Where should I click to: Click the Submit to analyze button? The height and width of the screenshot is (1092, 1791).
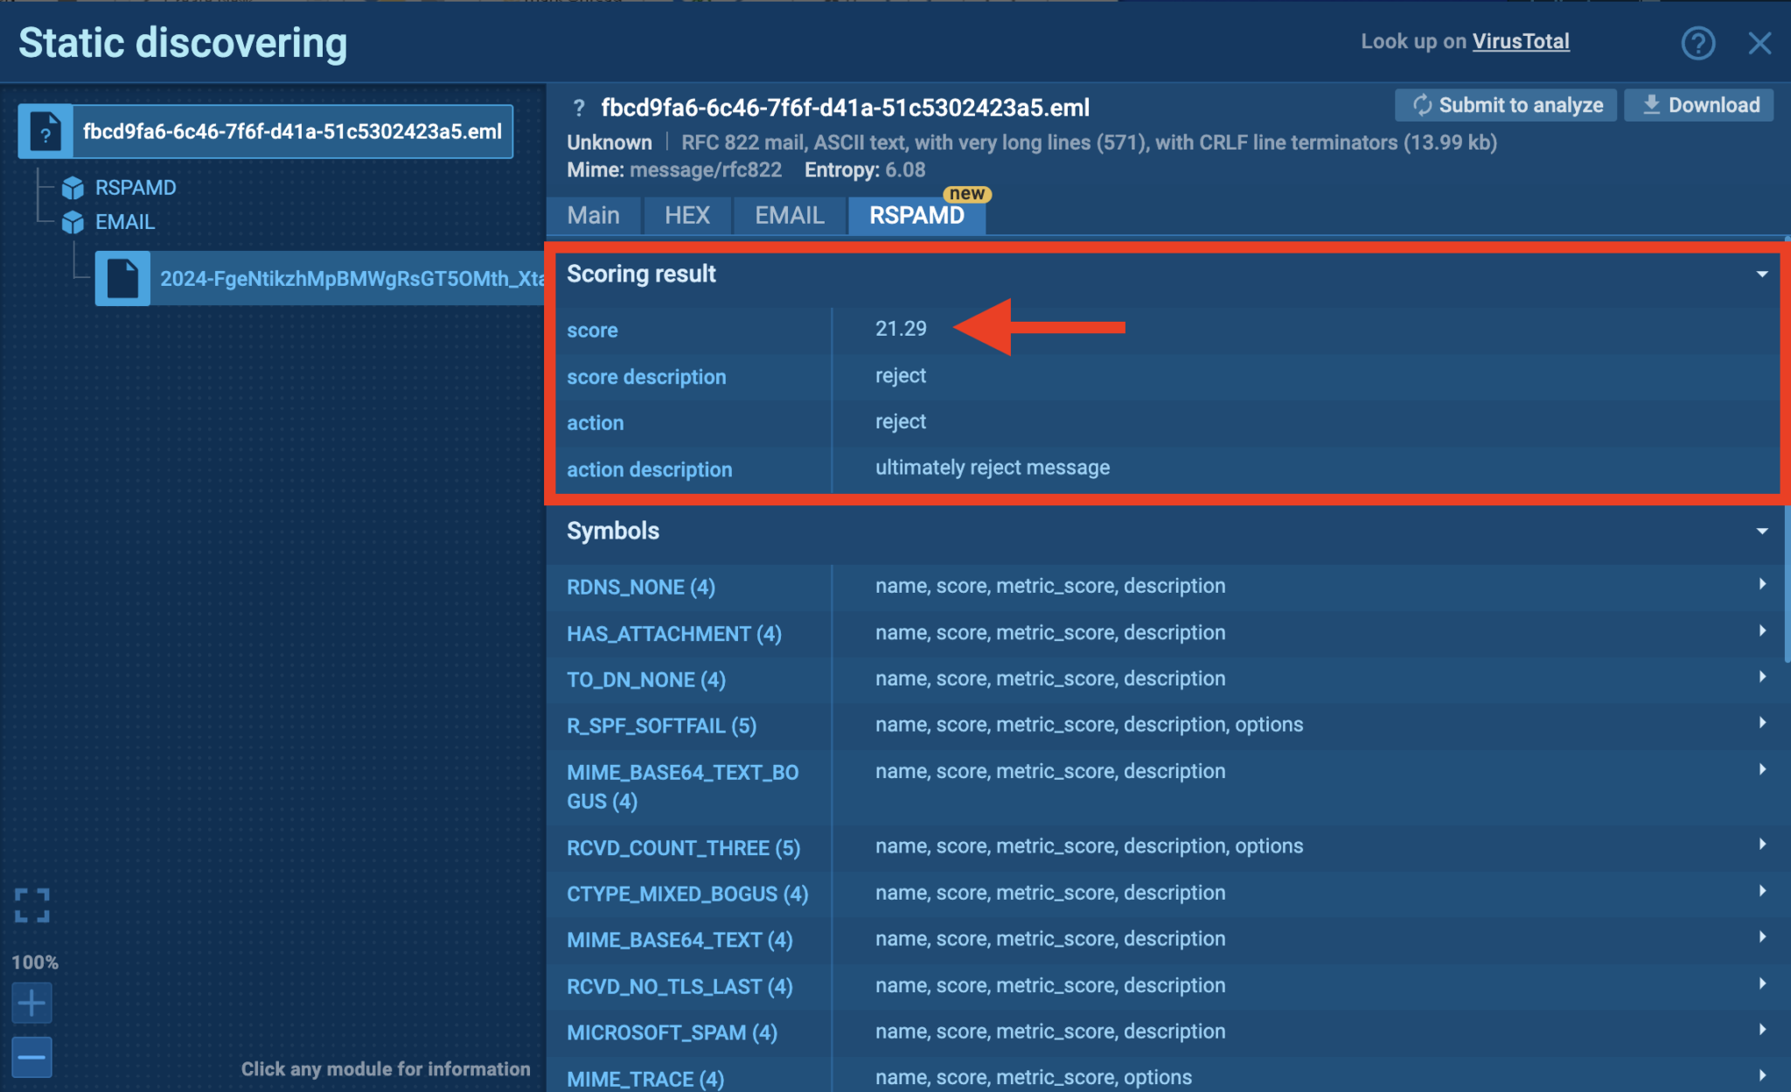(x=1507, y=106)
